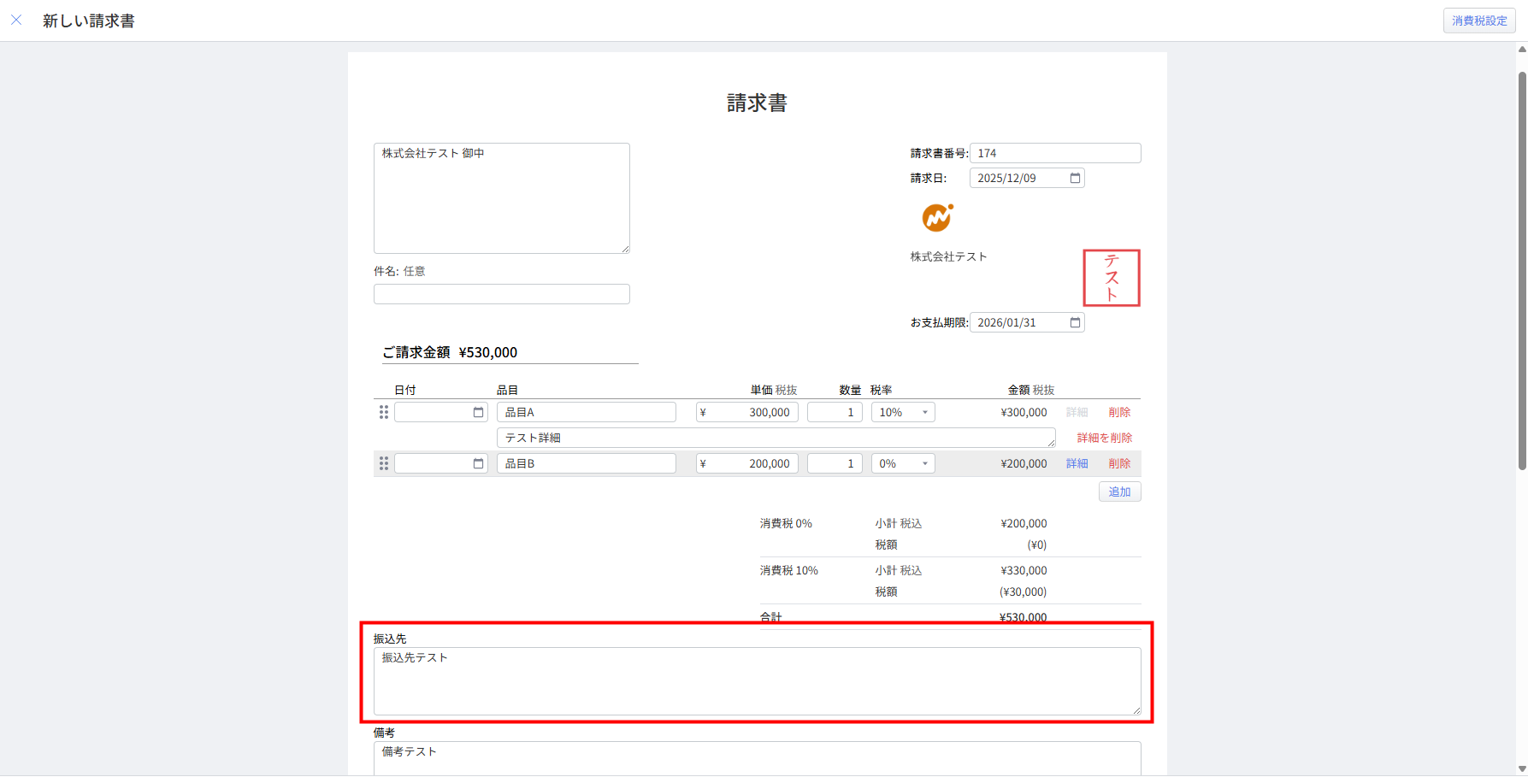This screenshot has width=1528, height=777.
Task: Click the red テスト company stamp
Action: coord(1111,278)
